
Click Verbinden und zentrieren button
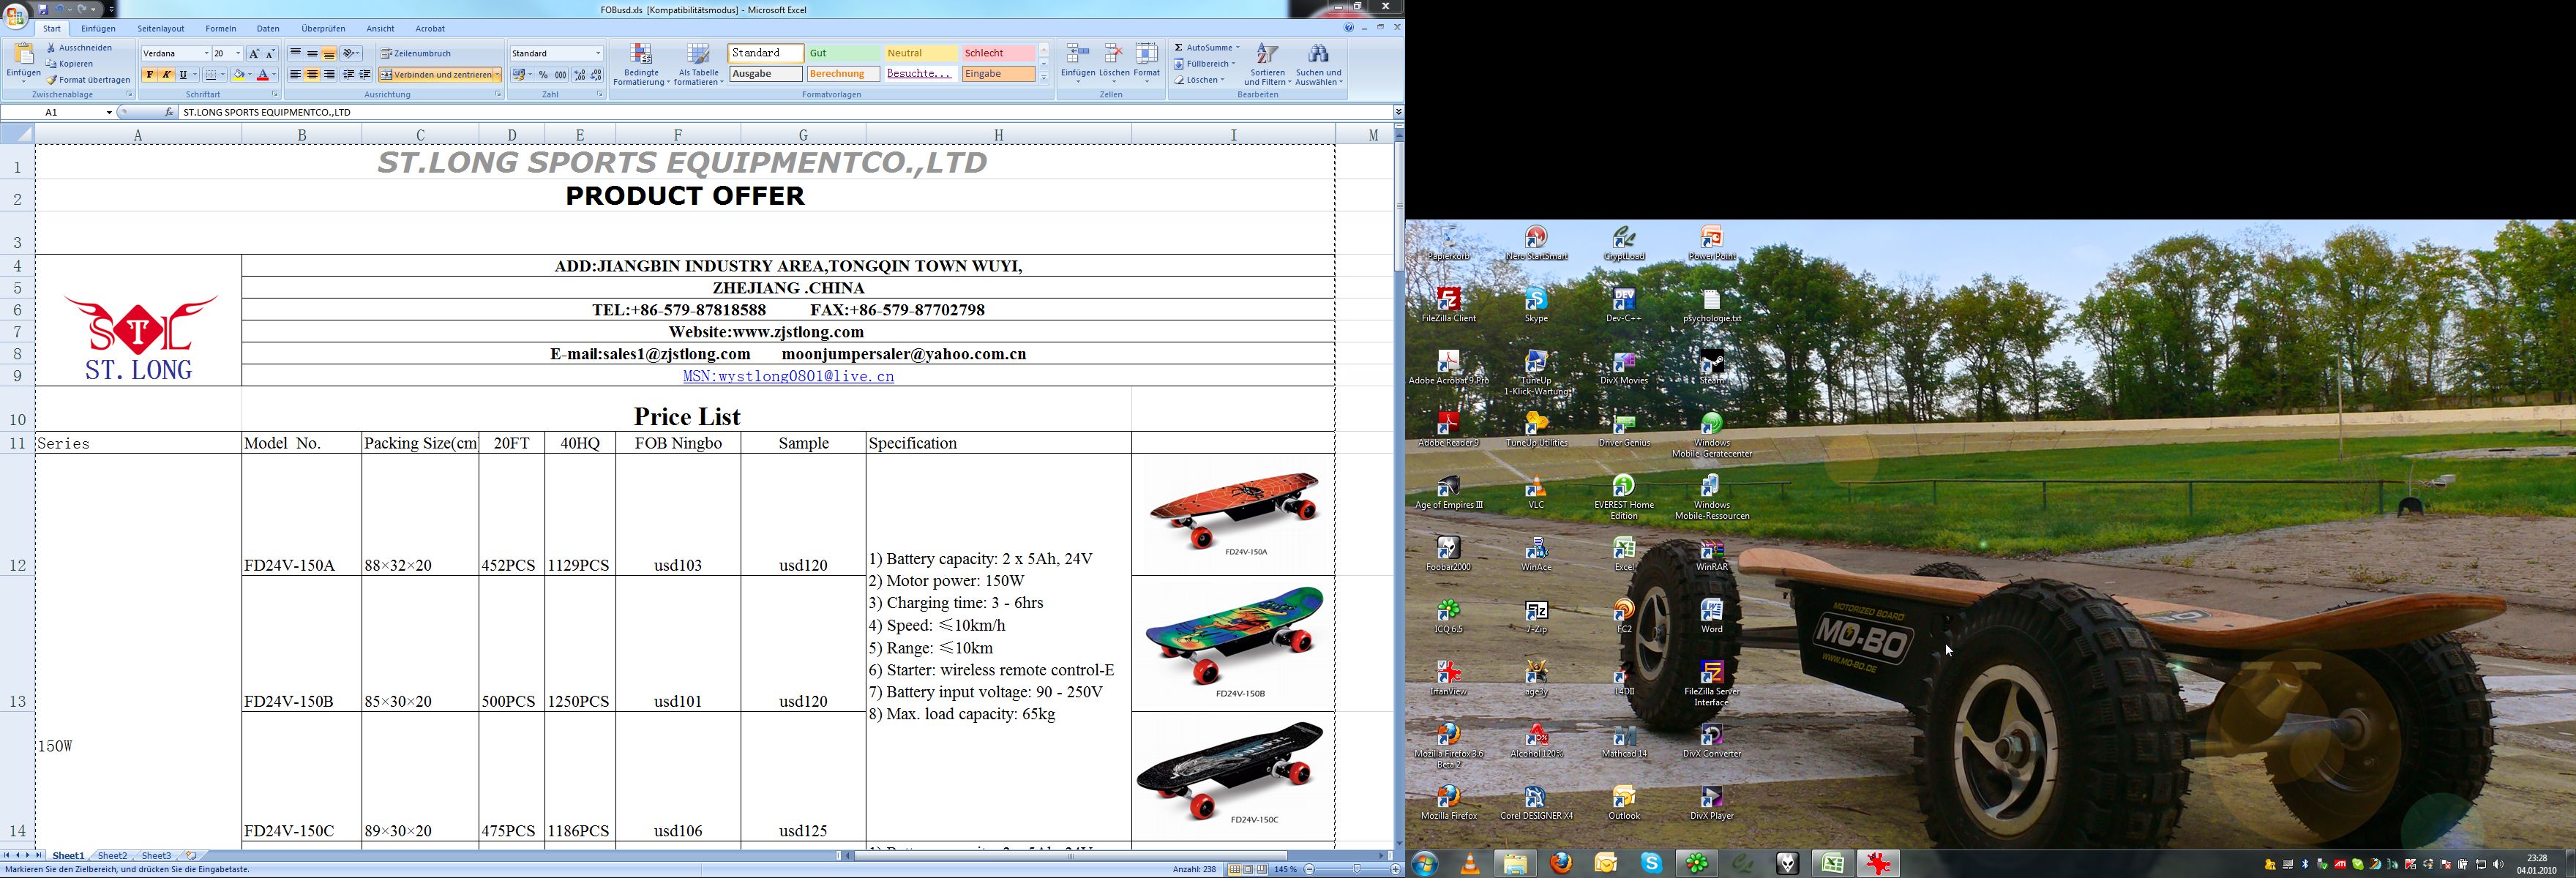coord(436,75)
